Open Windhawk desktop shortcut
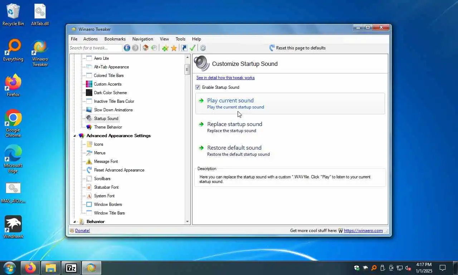458x275 pixels. click(x=13, y=227)
